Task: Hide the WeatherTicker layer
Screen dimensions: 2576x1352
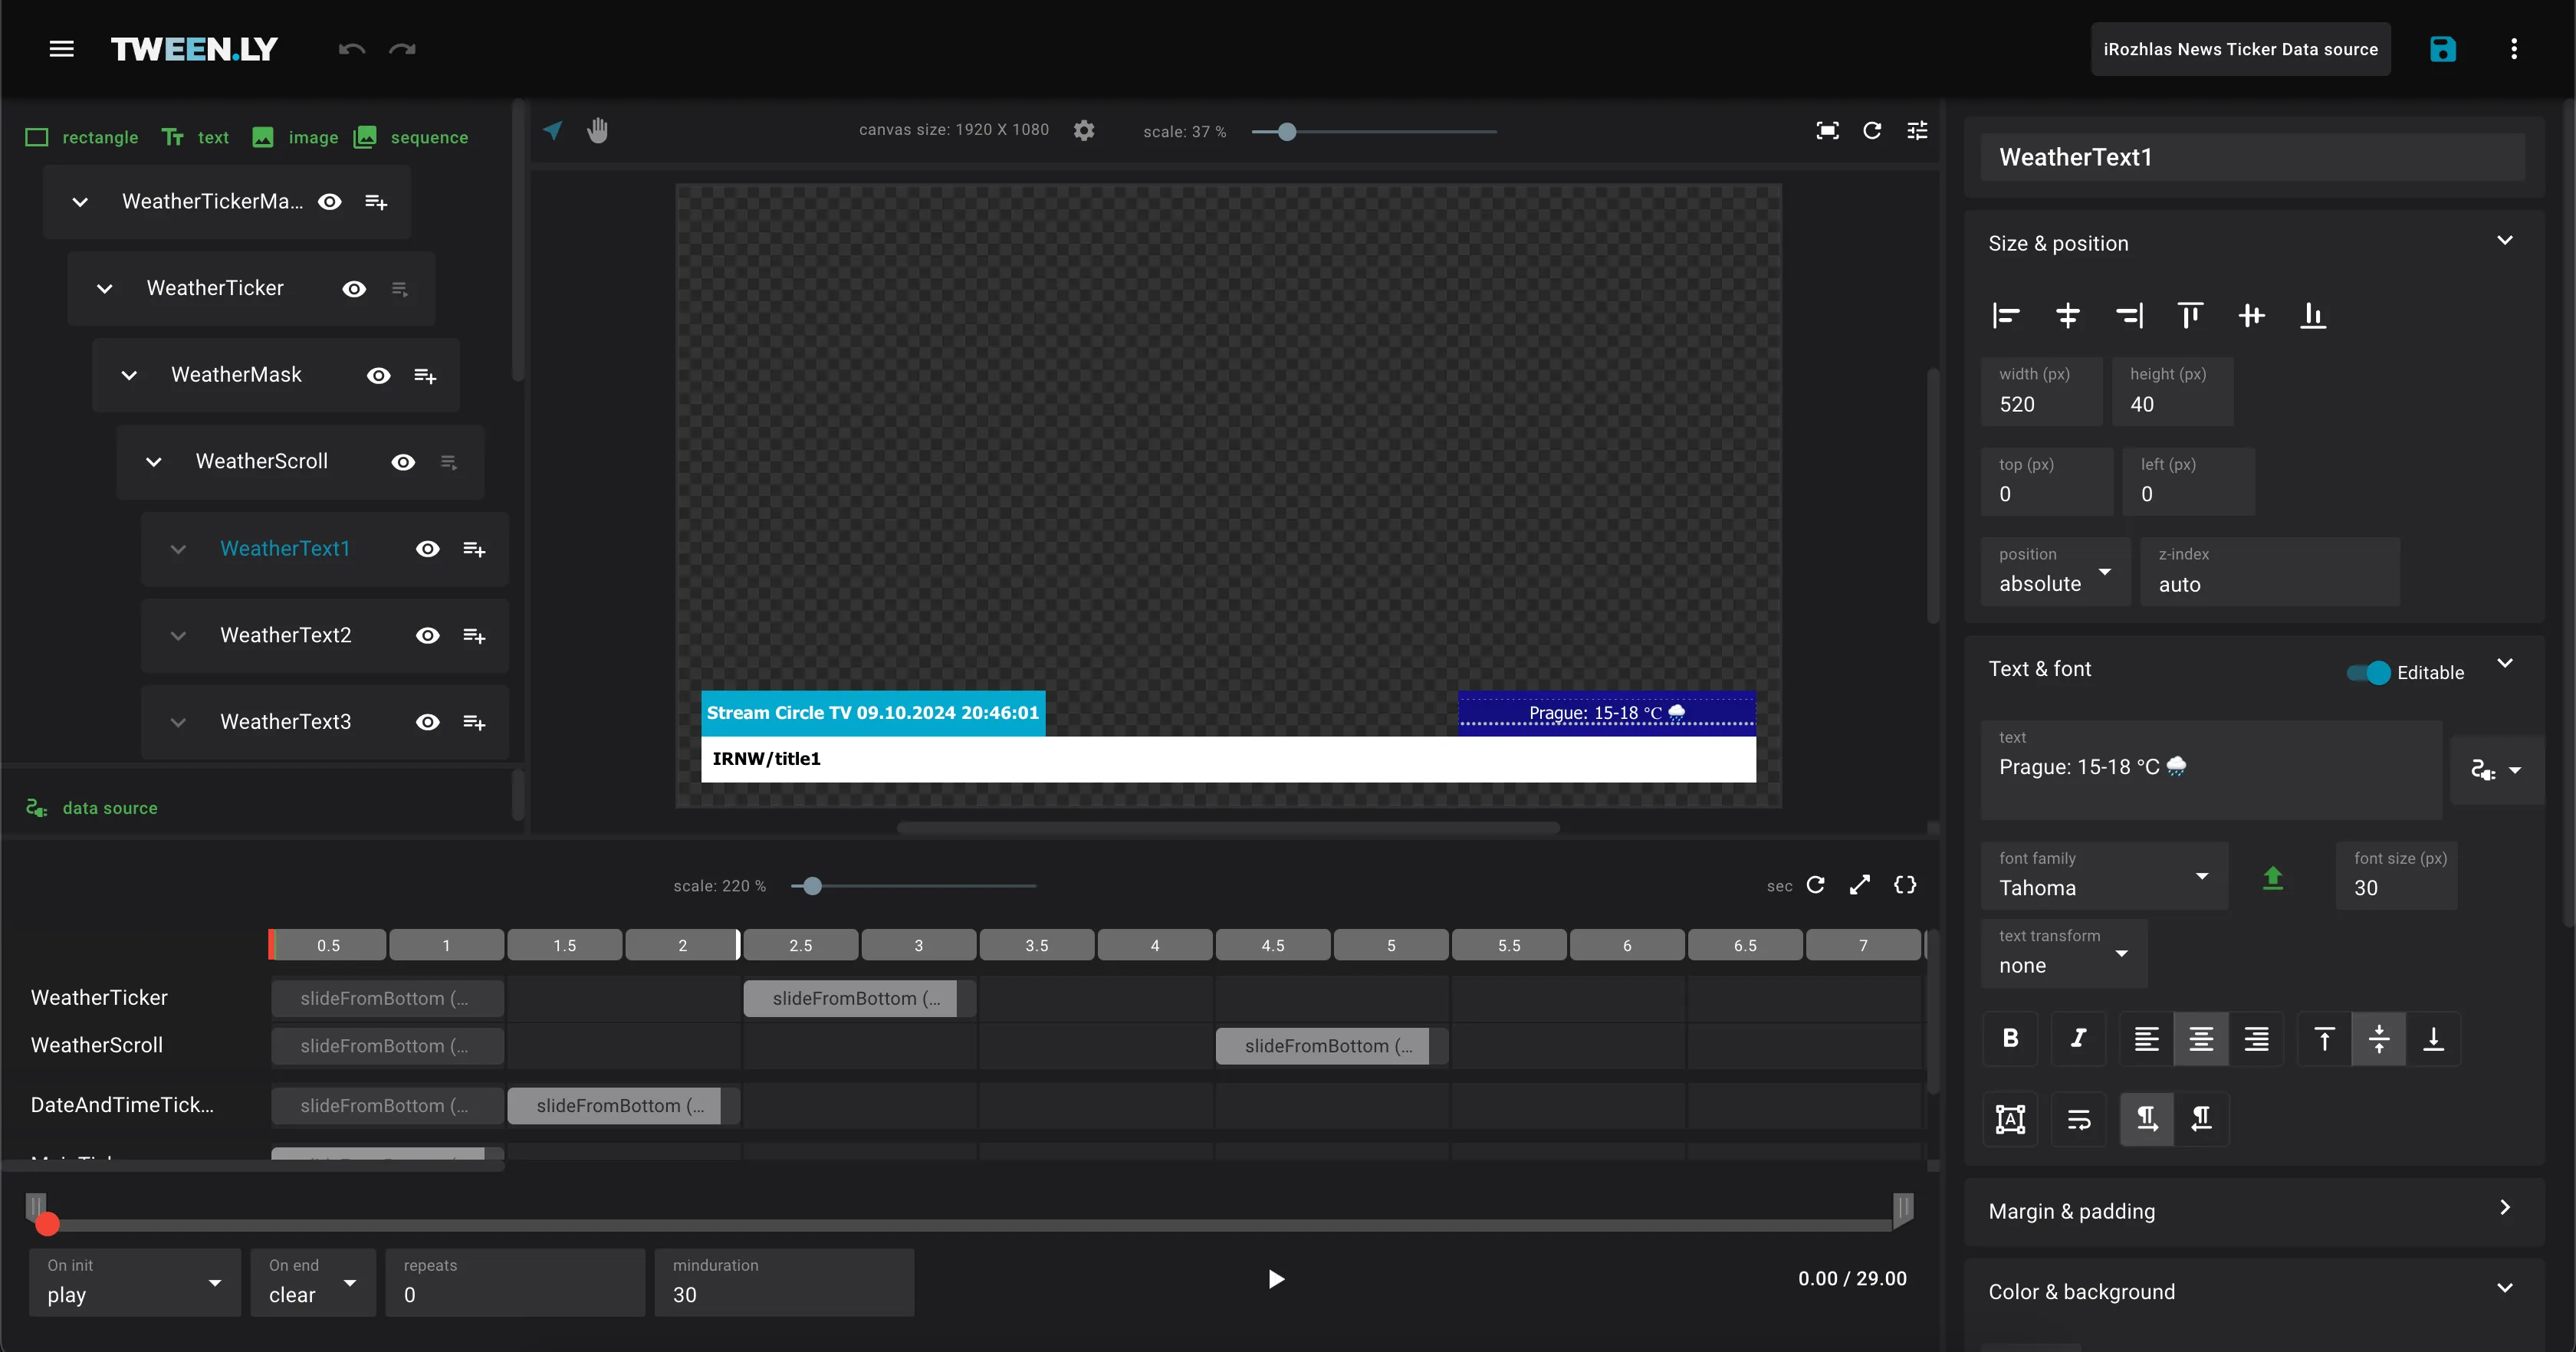Action: (x=354, y=288)
